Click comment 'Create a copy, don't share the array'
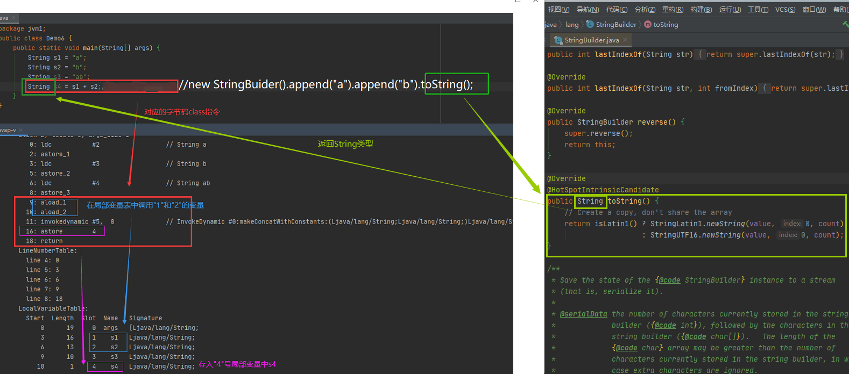 (648, 212)
